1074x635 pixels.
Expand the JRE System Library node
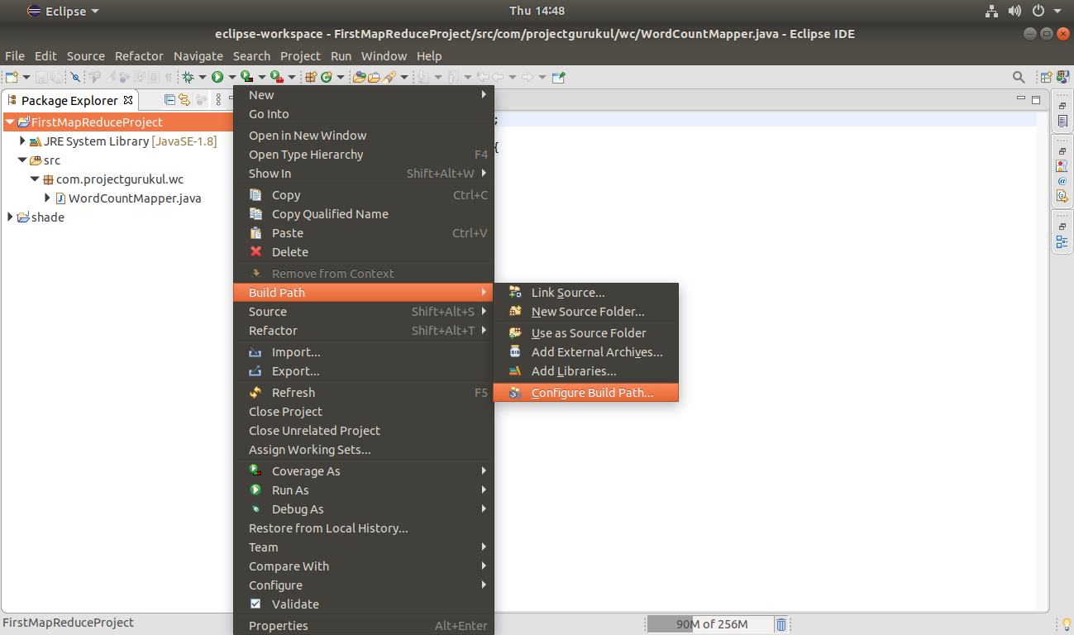point(23,141)
